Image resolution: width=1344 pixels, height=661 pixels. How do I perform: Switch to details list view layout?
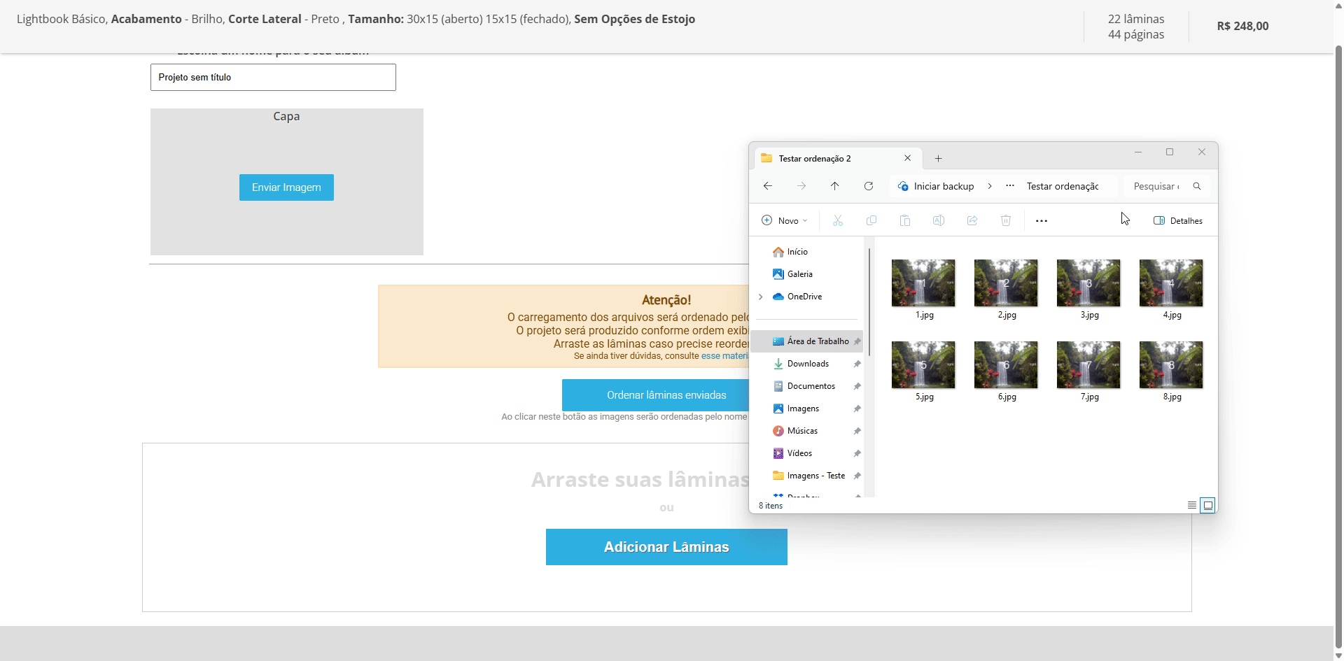click(1192, 505)
